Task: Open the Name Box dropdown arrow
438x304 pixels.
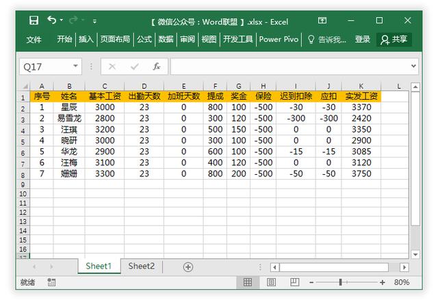Action: pos(76,66)
